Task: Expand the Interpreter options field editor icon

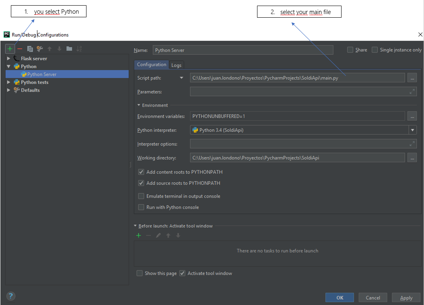Action: [x=412, y=144]
